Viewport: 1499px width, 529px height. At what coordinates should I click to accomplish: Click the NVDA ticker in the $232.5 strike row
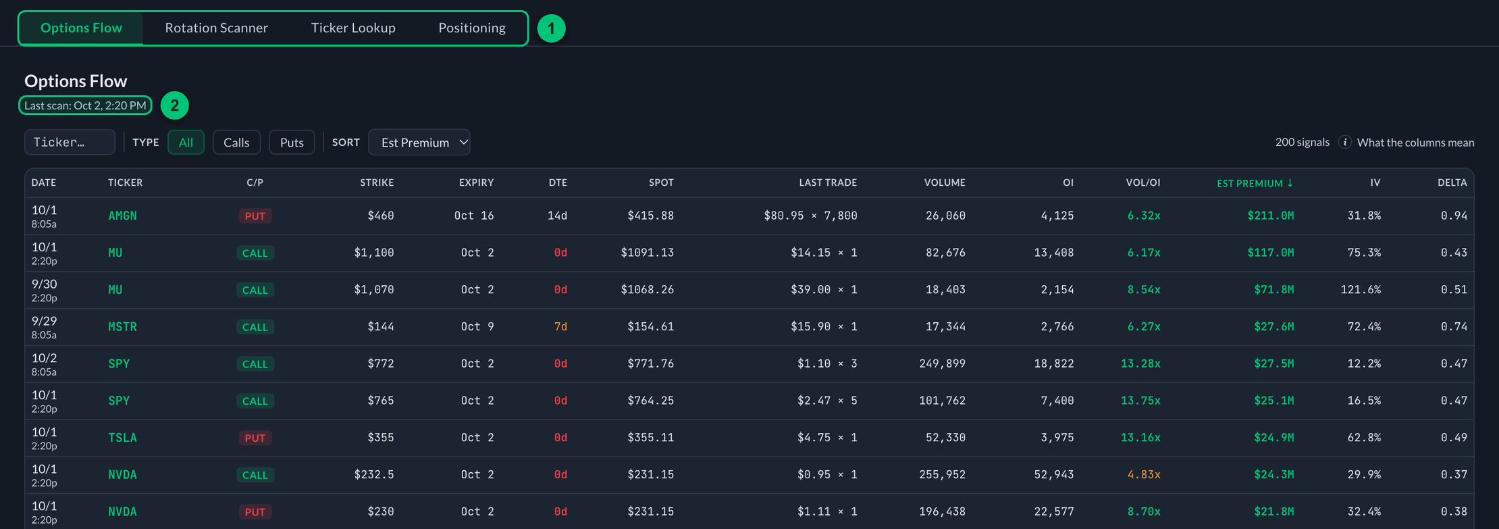click(122, 475)
